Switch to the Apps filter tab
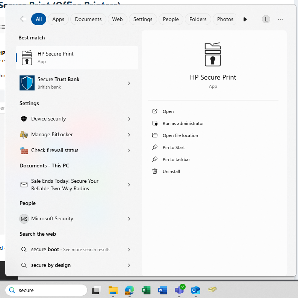The height and width of the screenshot is (298, 298). coord(58,19)
